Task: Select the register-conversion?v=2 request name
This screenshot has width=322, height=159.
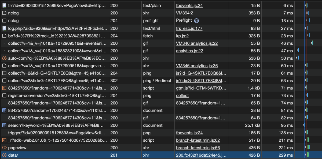Action: pyautogui.click(x=57, y=96)
